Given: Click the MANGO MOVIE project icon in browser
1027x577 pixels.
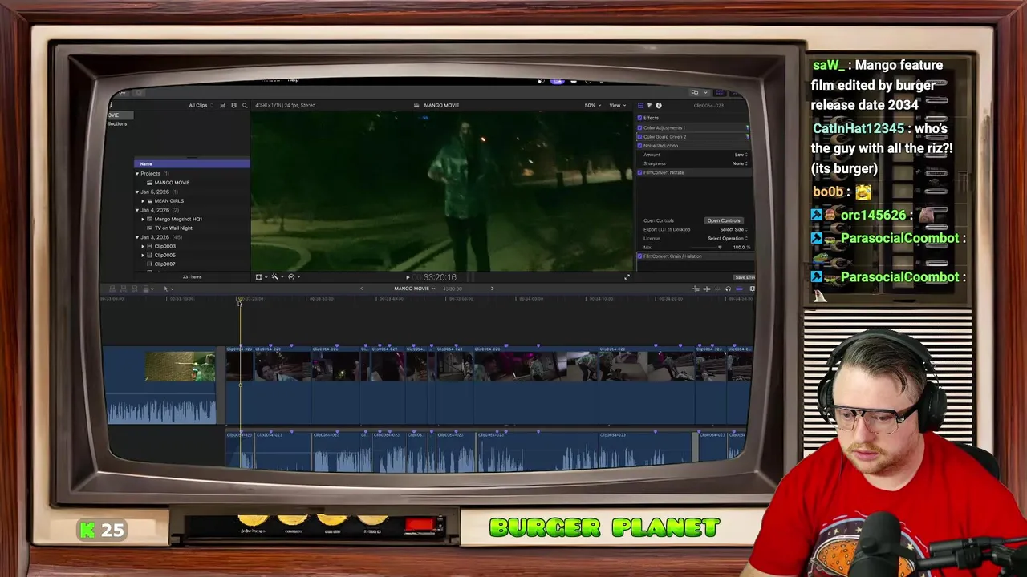Looking at the screenshot, I should (149, 183).
